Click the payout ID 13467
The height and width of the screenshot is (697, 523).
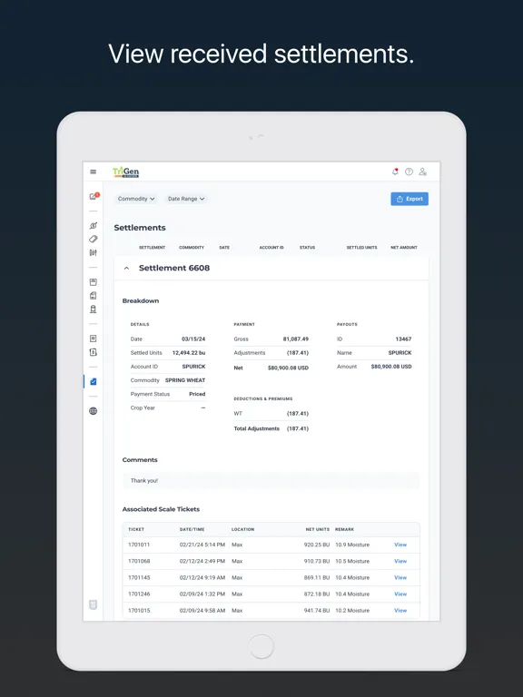pos(403,339)
